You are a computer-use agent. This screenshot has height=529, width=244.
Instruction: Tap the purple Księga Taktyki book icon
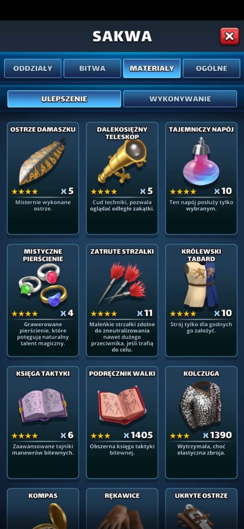click(43, 404)
